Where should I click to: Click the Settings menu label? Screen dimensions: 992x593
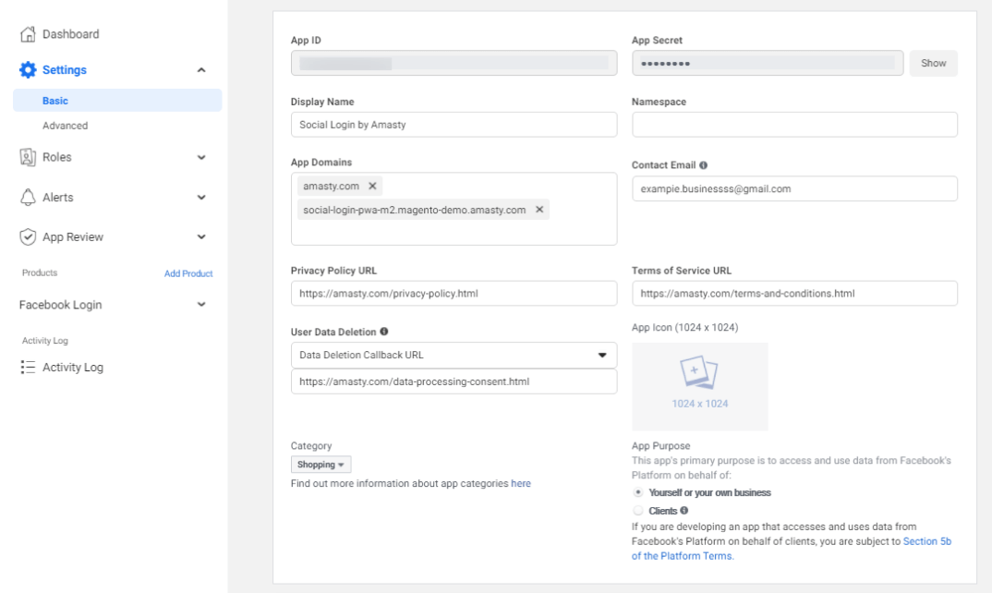pyautogui.click(x=65, y=69)
